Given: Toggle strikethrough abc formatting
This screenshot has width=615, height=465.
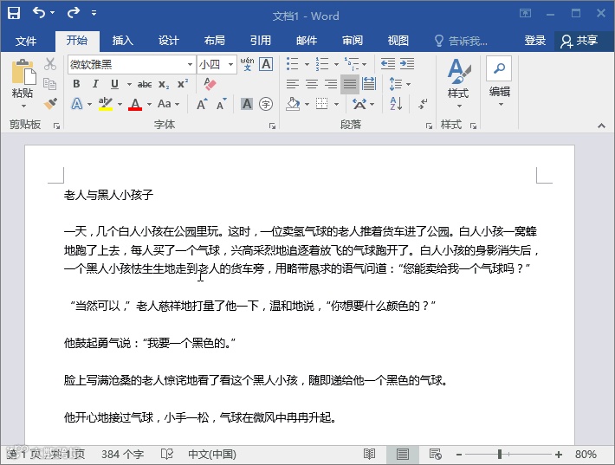Looking at the screenshot, I should pos(145,84).
